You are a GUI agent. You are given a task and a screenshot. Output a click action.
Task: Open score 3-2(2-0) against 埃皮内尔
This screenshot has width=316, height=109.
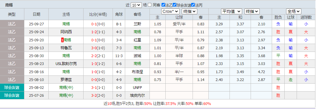pos(98,95)
